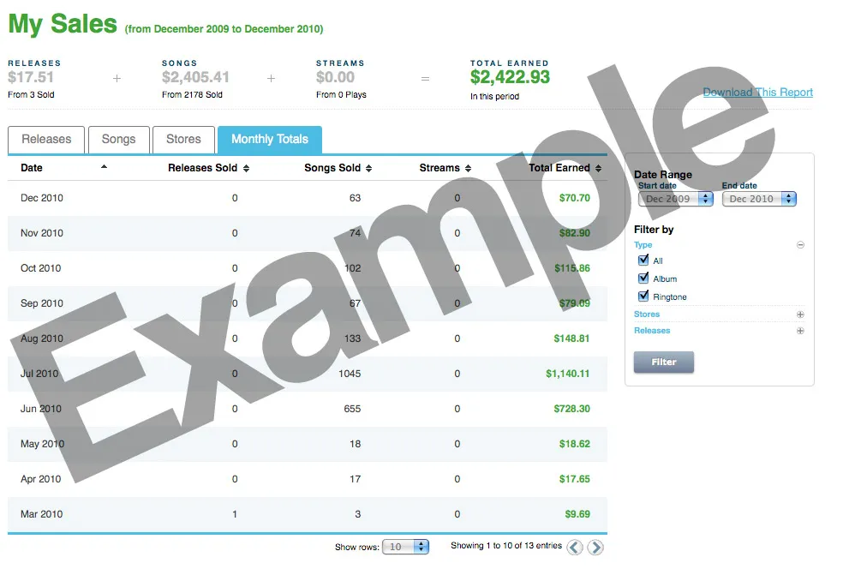Switch to the Songs tab

point(119,140)
